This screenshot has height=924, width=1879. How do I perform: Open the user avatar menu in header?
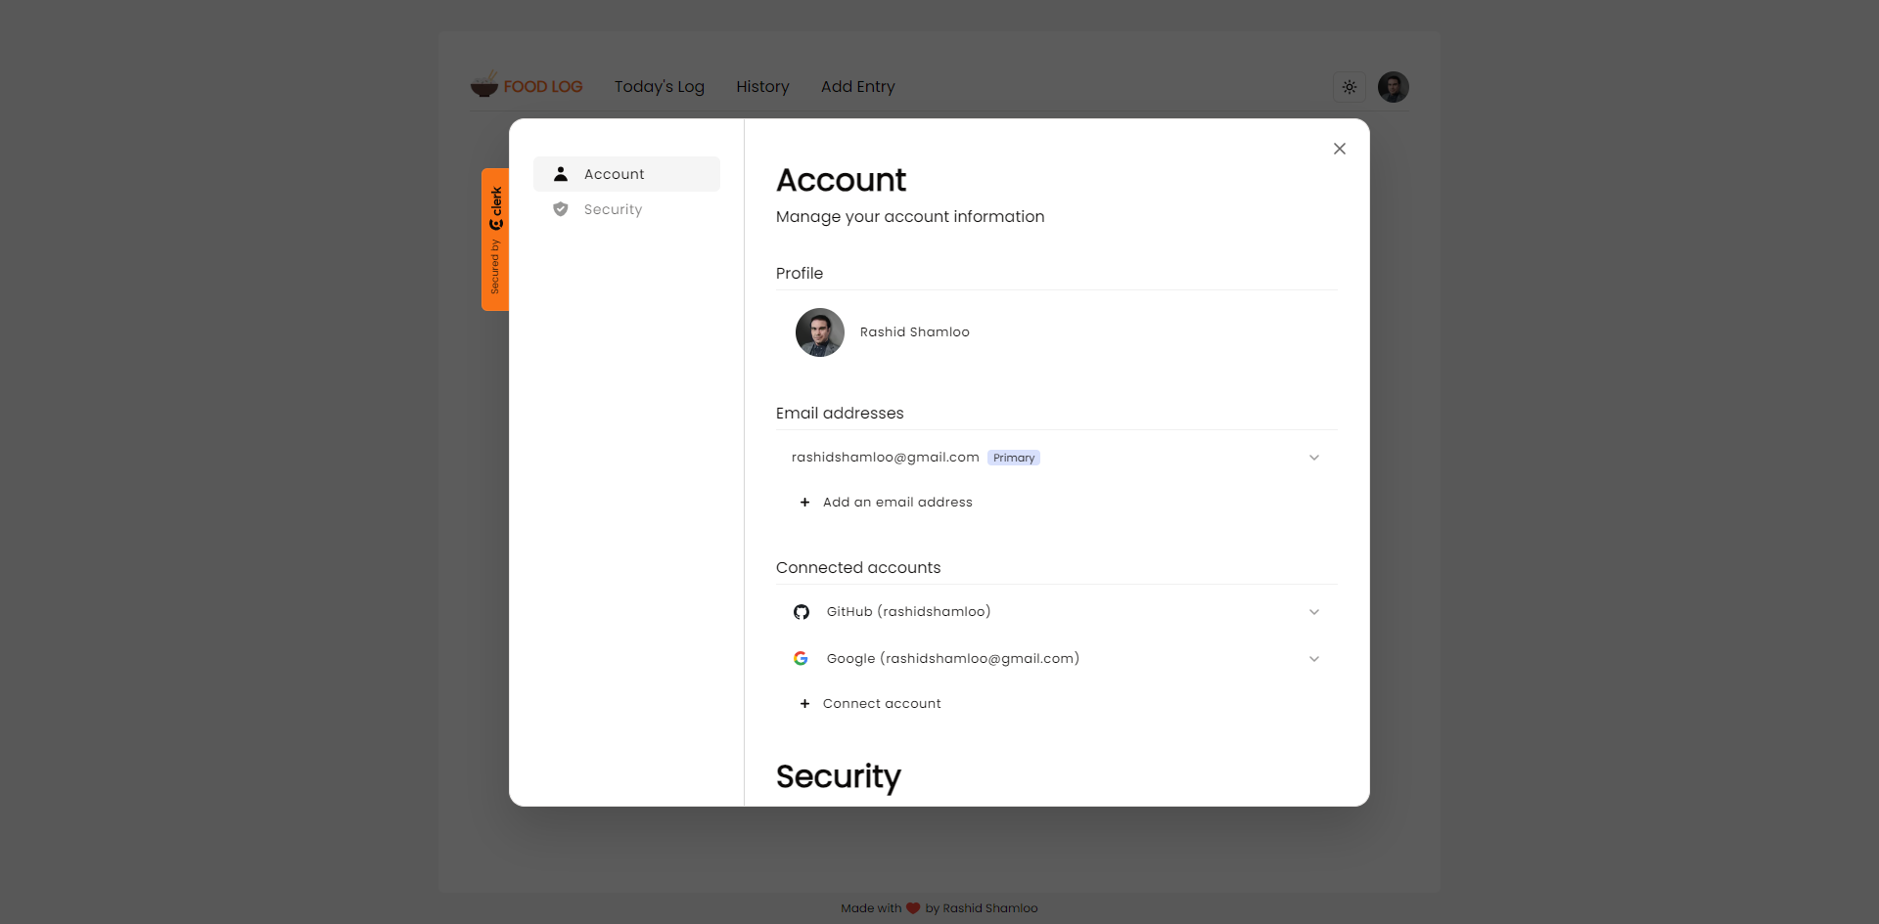pyautogui.click(x=1394, y=87)
